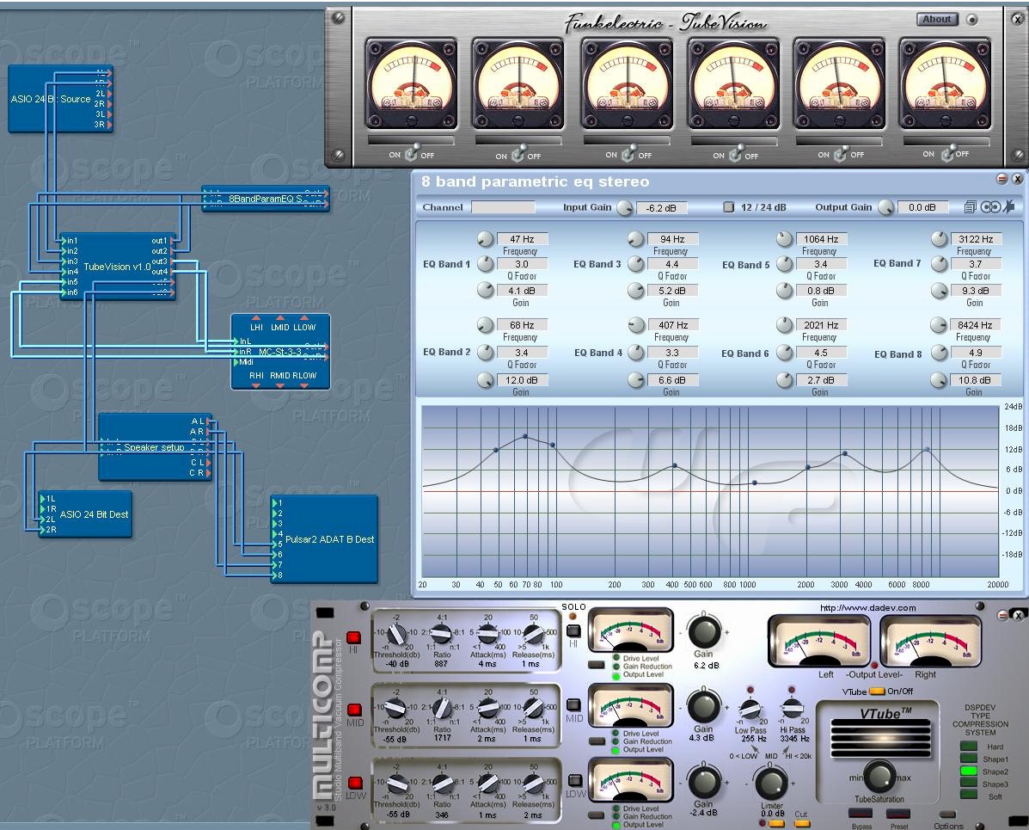1029x830 pixels.
Task: Select the ASIO 24 Bit Source module
Action: [x=60, y=99]
